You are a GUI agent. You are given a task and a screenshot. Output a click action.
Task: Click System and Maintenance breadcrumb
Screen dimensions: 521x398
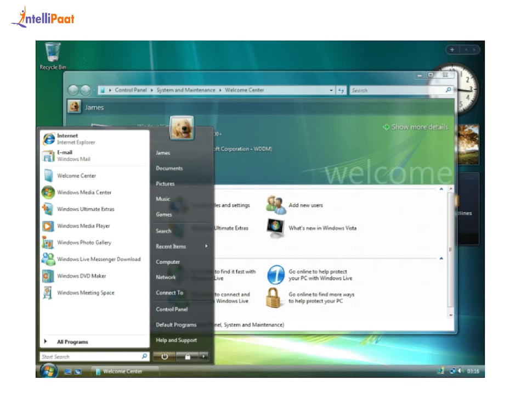pyautogui.click(x=186, y=90)
